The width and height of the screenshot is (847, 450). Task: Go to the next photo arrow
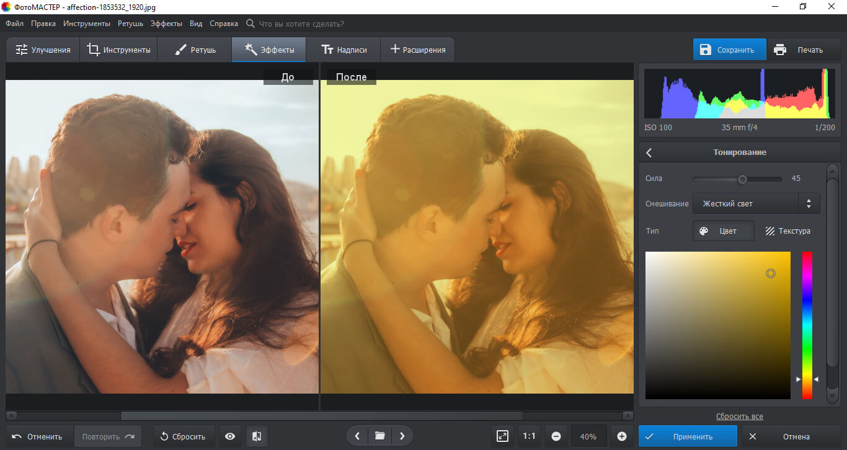[x=402, y=436]
